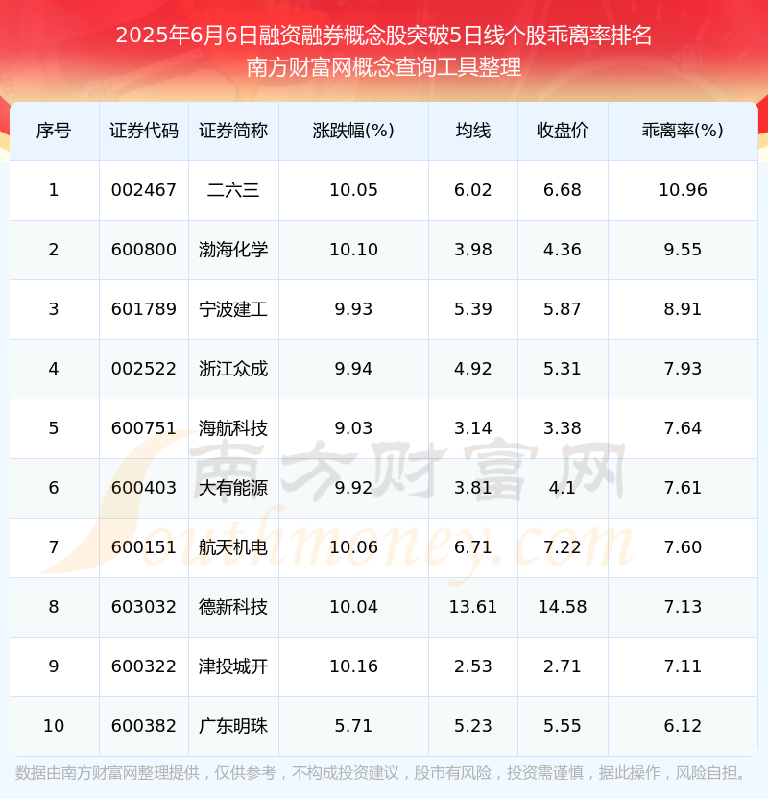Select stock name 广东明珠
The width and height of the screenshot is (768, 799).
[233, 726]
